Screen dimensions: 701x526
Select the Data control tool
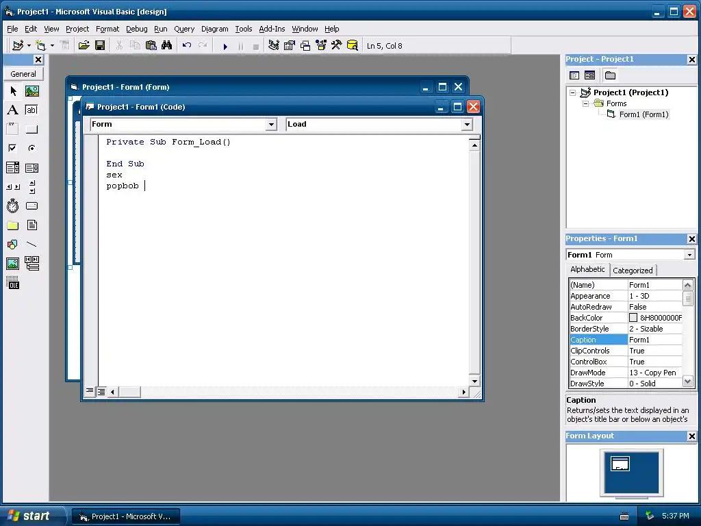[31, 264]
